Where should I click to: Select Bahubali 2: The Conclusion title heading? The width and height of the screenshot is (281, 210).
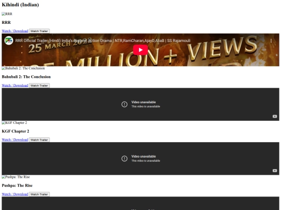(26, 77)
